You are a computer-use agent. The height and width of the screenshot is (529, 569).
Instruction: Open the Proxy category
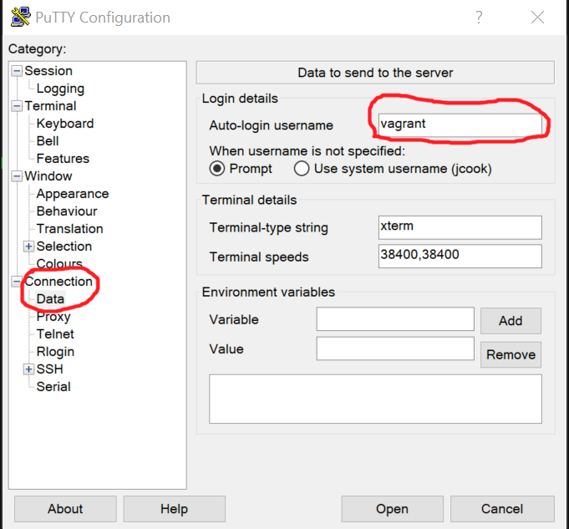53,317
